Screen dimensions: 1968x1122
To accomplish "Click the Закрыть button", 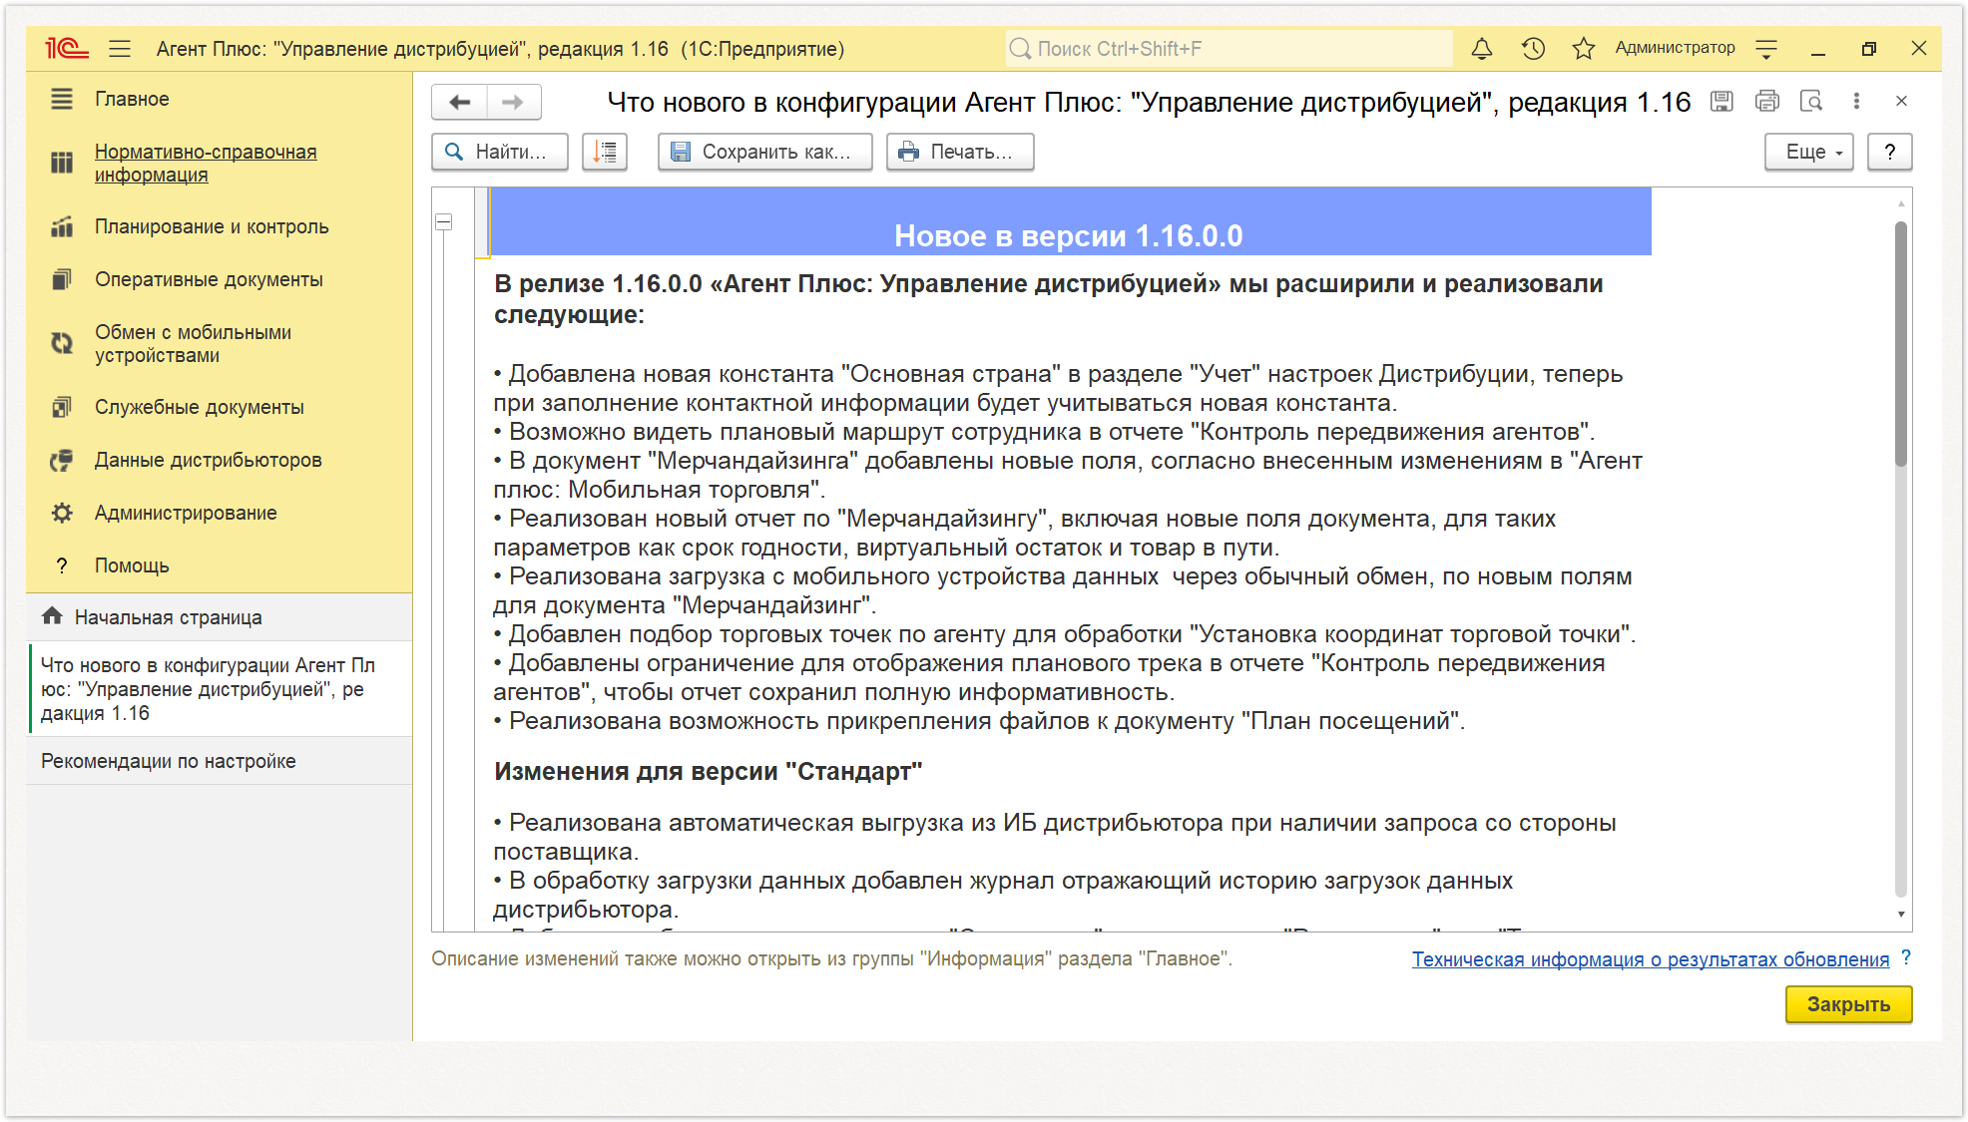I will [x=1848, y=1004].
